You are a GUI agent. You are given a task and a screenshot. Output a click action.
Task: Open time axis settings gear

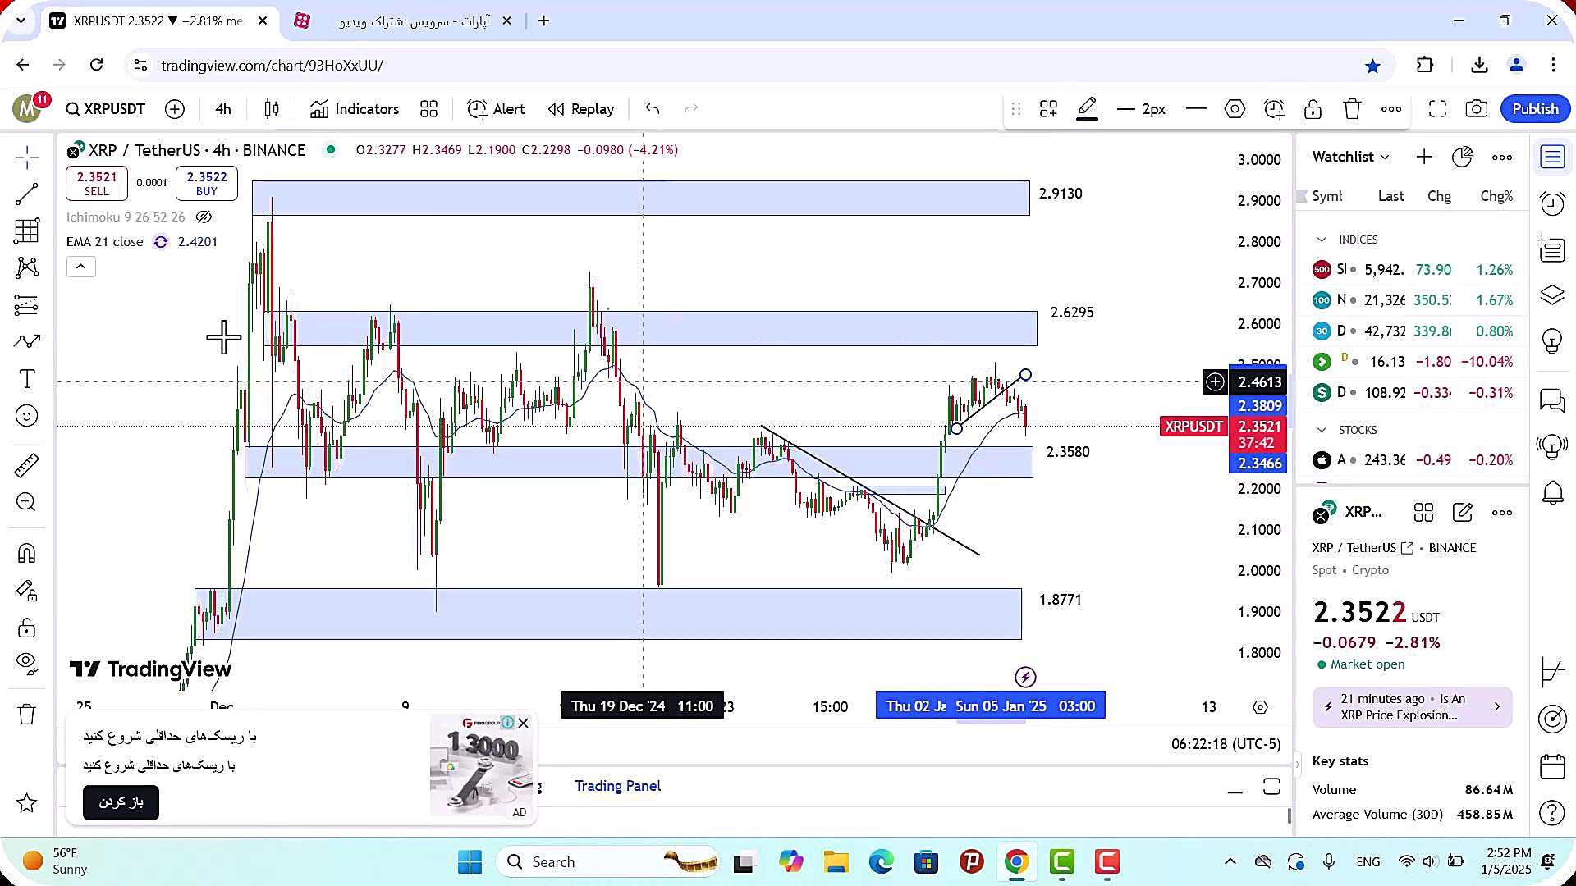point(1260,707)
